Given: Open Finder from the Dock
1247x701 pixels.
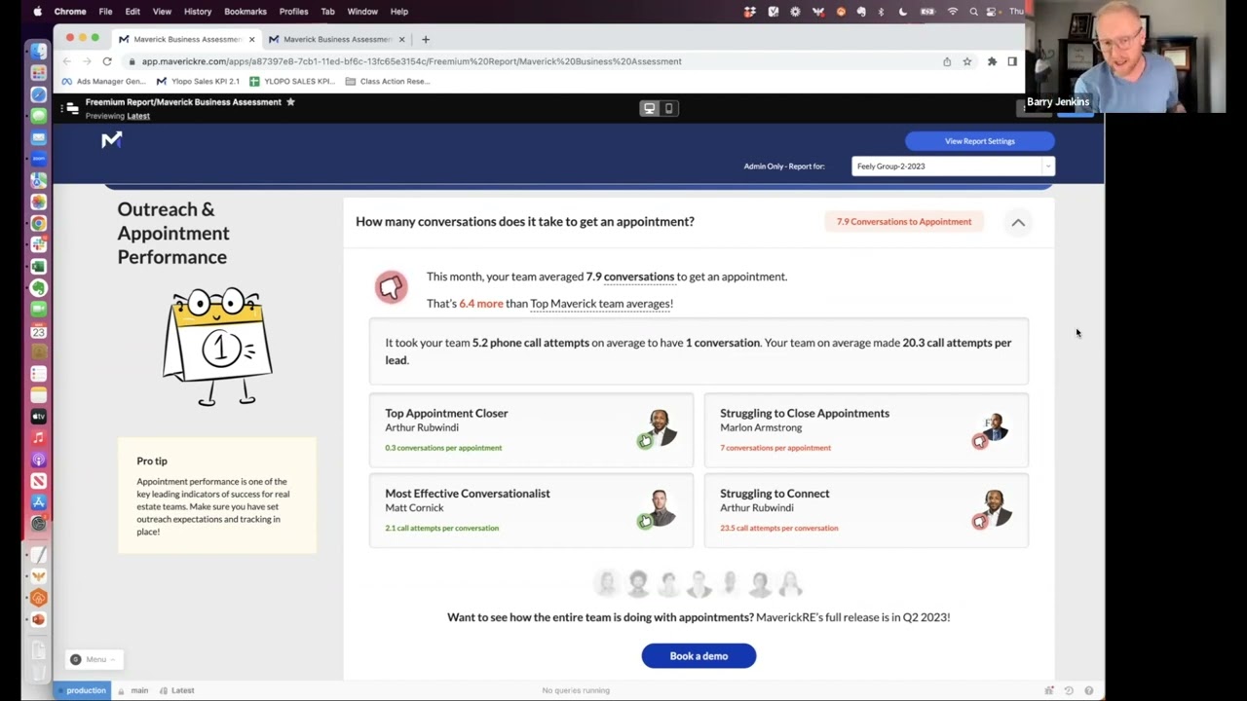Looking at the screenshot, I should [x=38, y=52].
